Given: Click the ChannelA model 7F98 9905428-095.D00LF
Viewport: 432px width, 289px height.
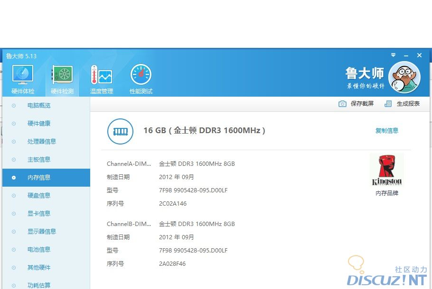Looking at the screenshot, I should tap(193, 190).
